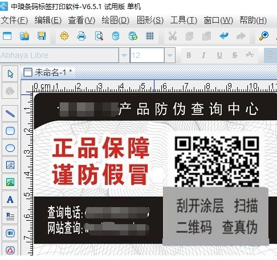Open the 帮助(H) menu
This screenshot has height=260, width=277.
pos(253,20)
